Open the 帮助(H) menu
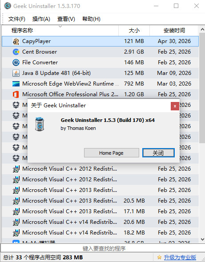This screenshot has height=262, width=205. click(x=91, y=19)
